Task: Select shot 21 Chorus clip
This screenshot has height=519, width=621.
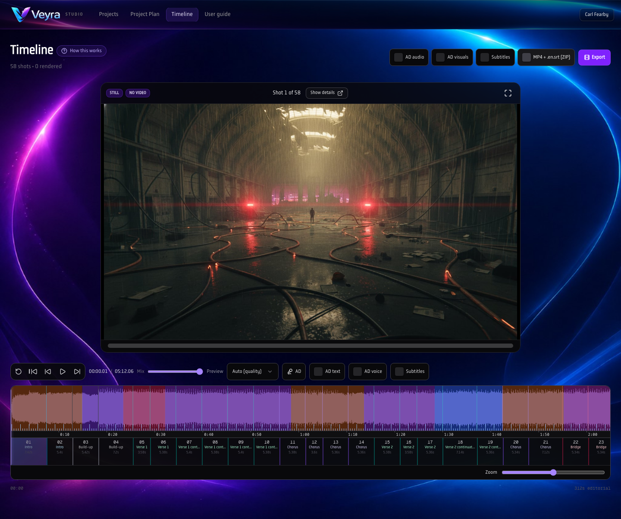Action: 546,451
